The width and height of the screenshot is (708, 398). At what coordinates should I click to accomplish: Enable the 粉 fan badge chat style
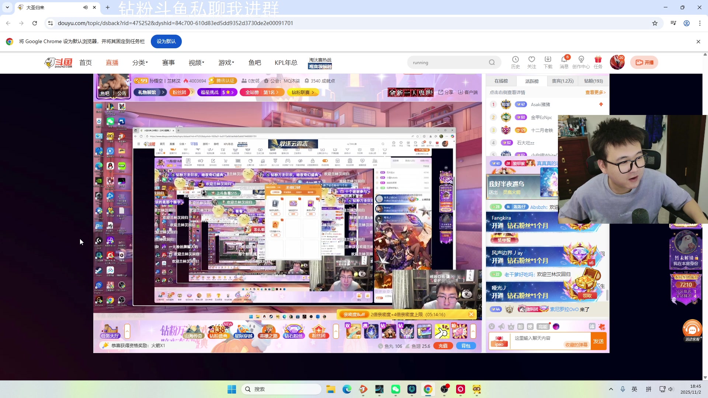[x=521, y=327]
